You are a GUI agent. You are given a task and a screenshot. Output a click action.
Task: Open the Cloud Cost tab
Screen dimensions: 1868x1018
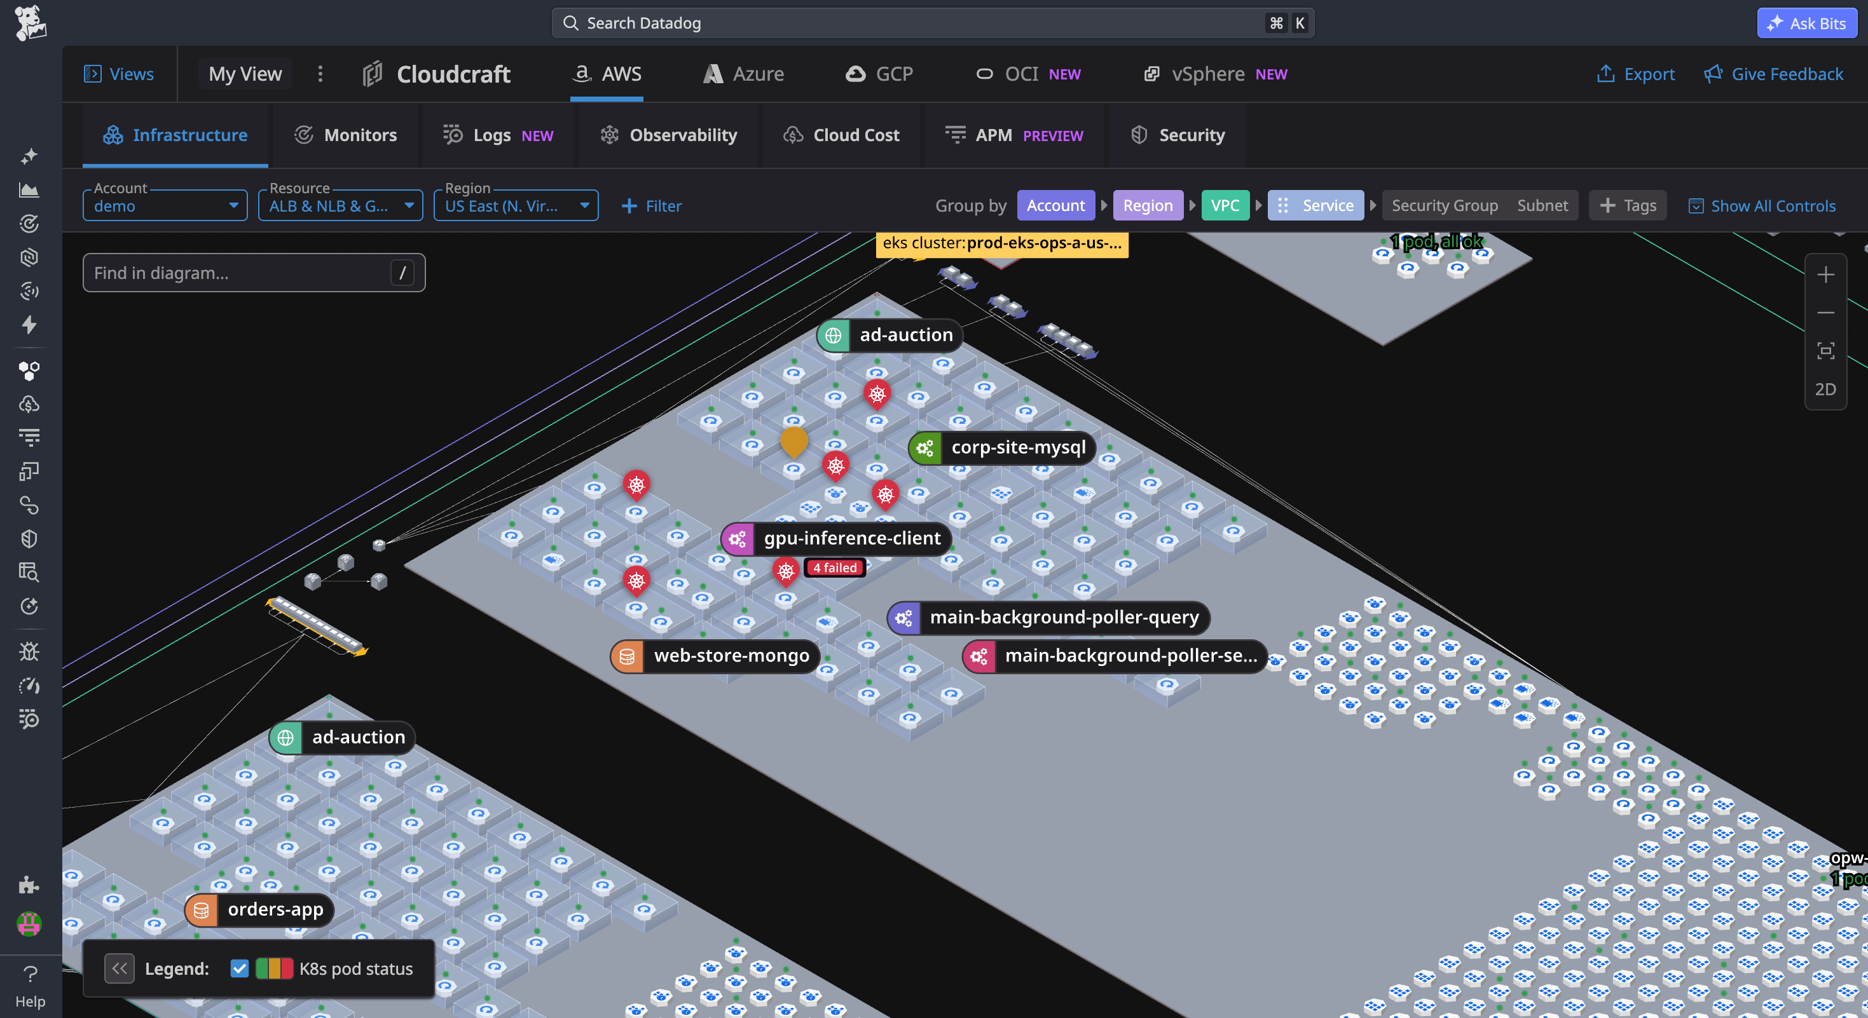click(x=841, y=135)
